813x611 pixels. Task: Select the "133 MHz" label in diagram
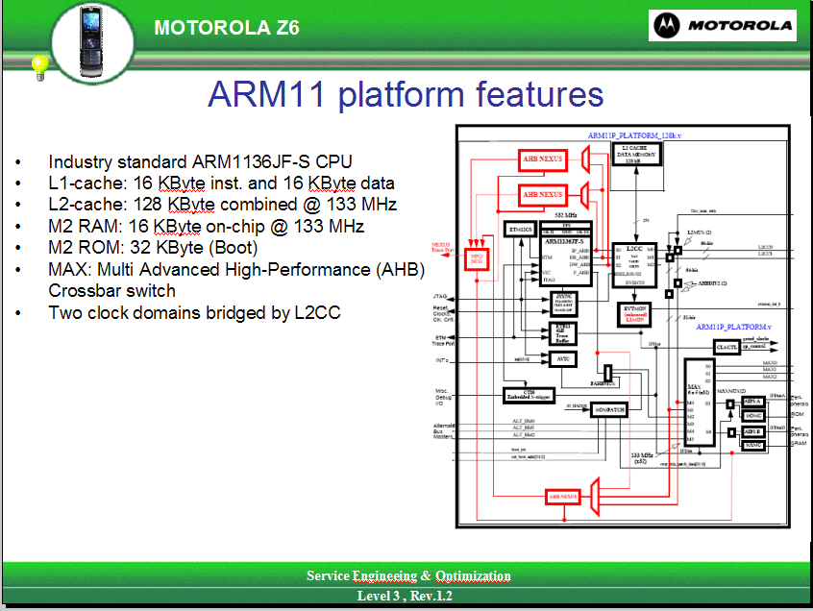641,455
